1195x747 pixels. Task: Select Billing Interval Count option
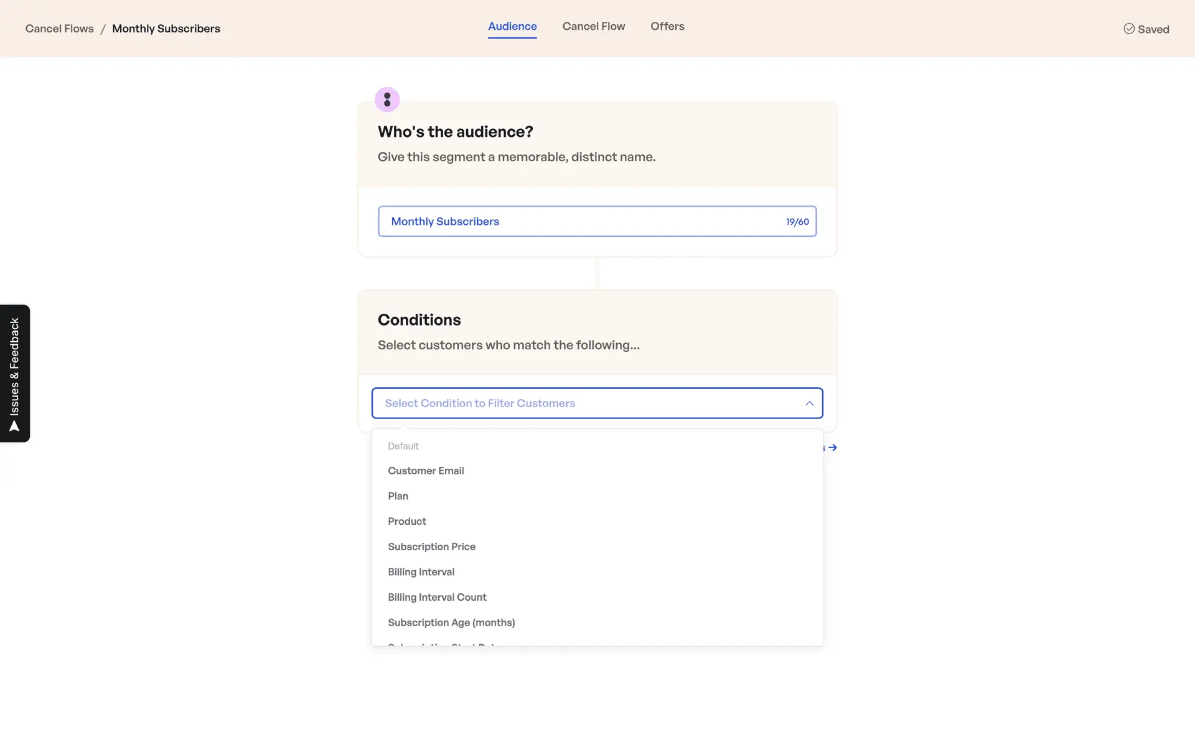437,598
